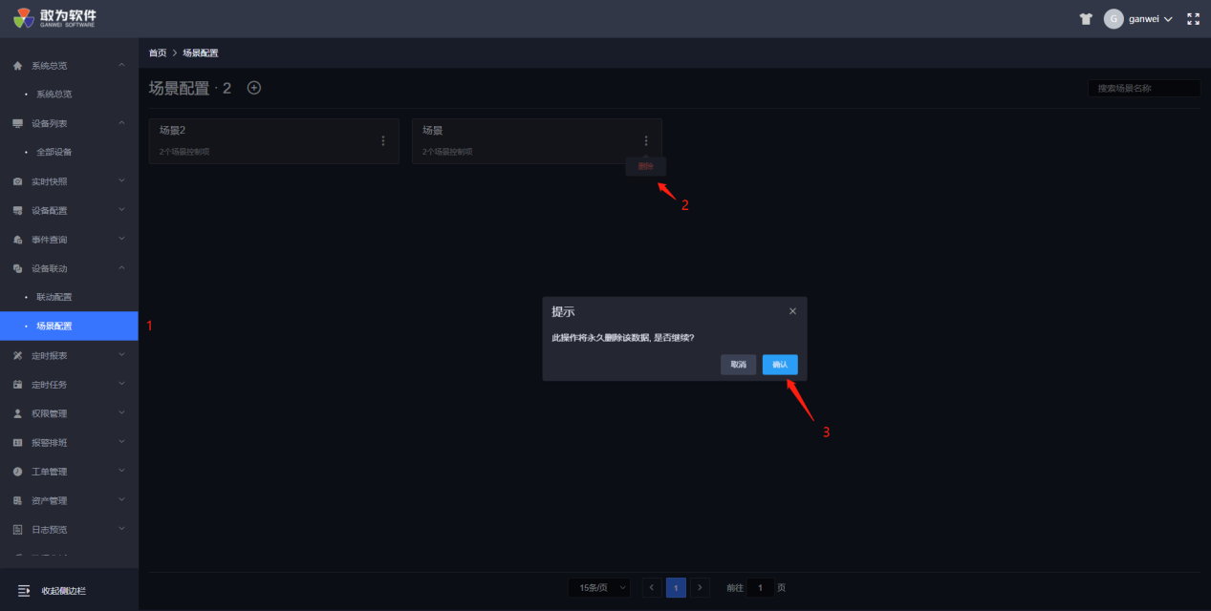Click the user avatar G icon

(1114, 19)
